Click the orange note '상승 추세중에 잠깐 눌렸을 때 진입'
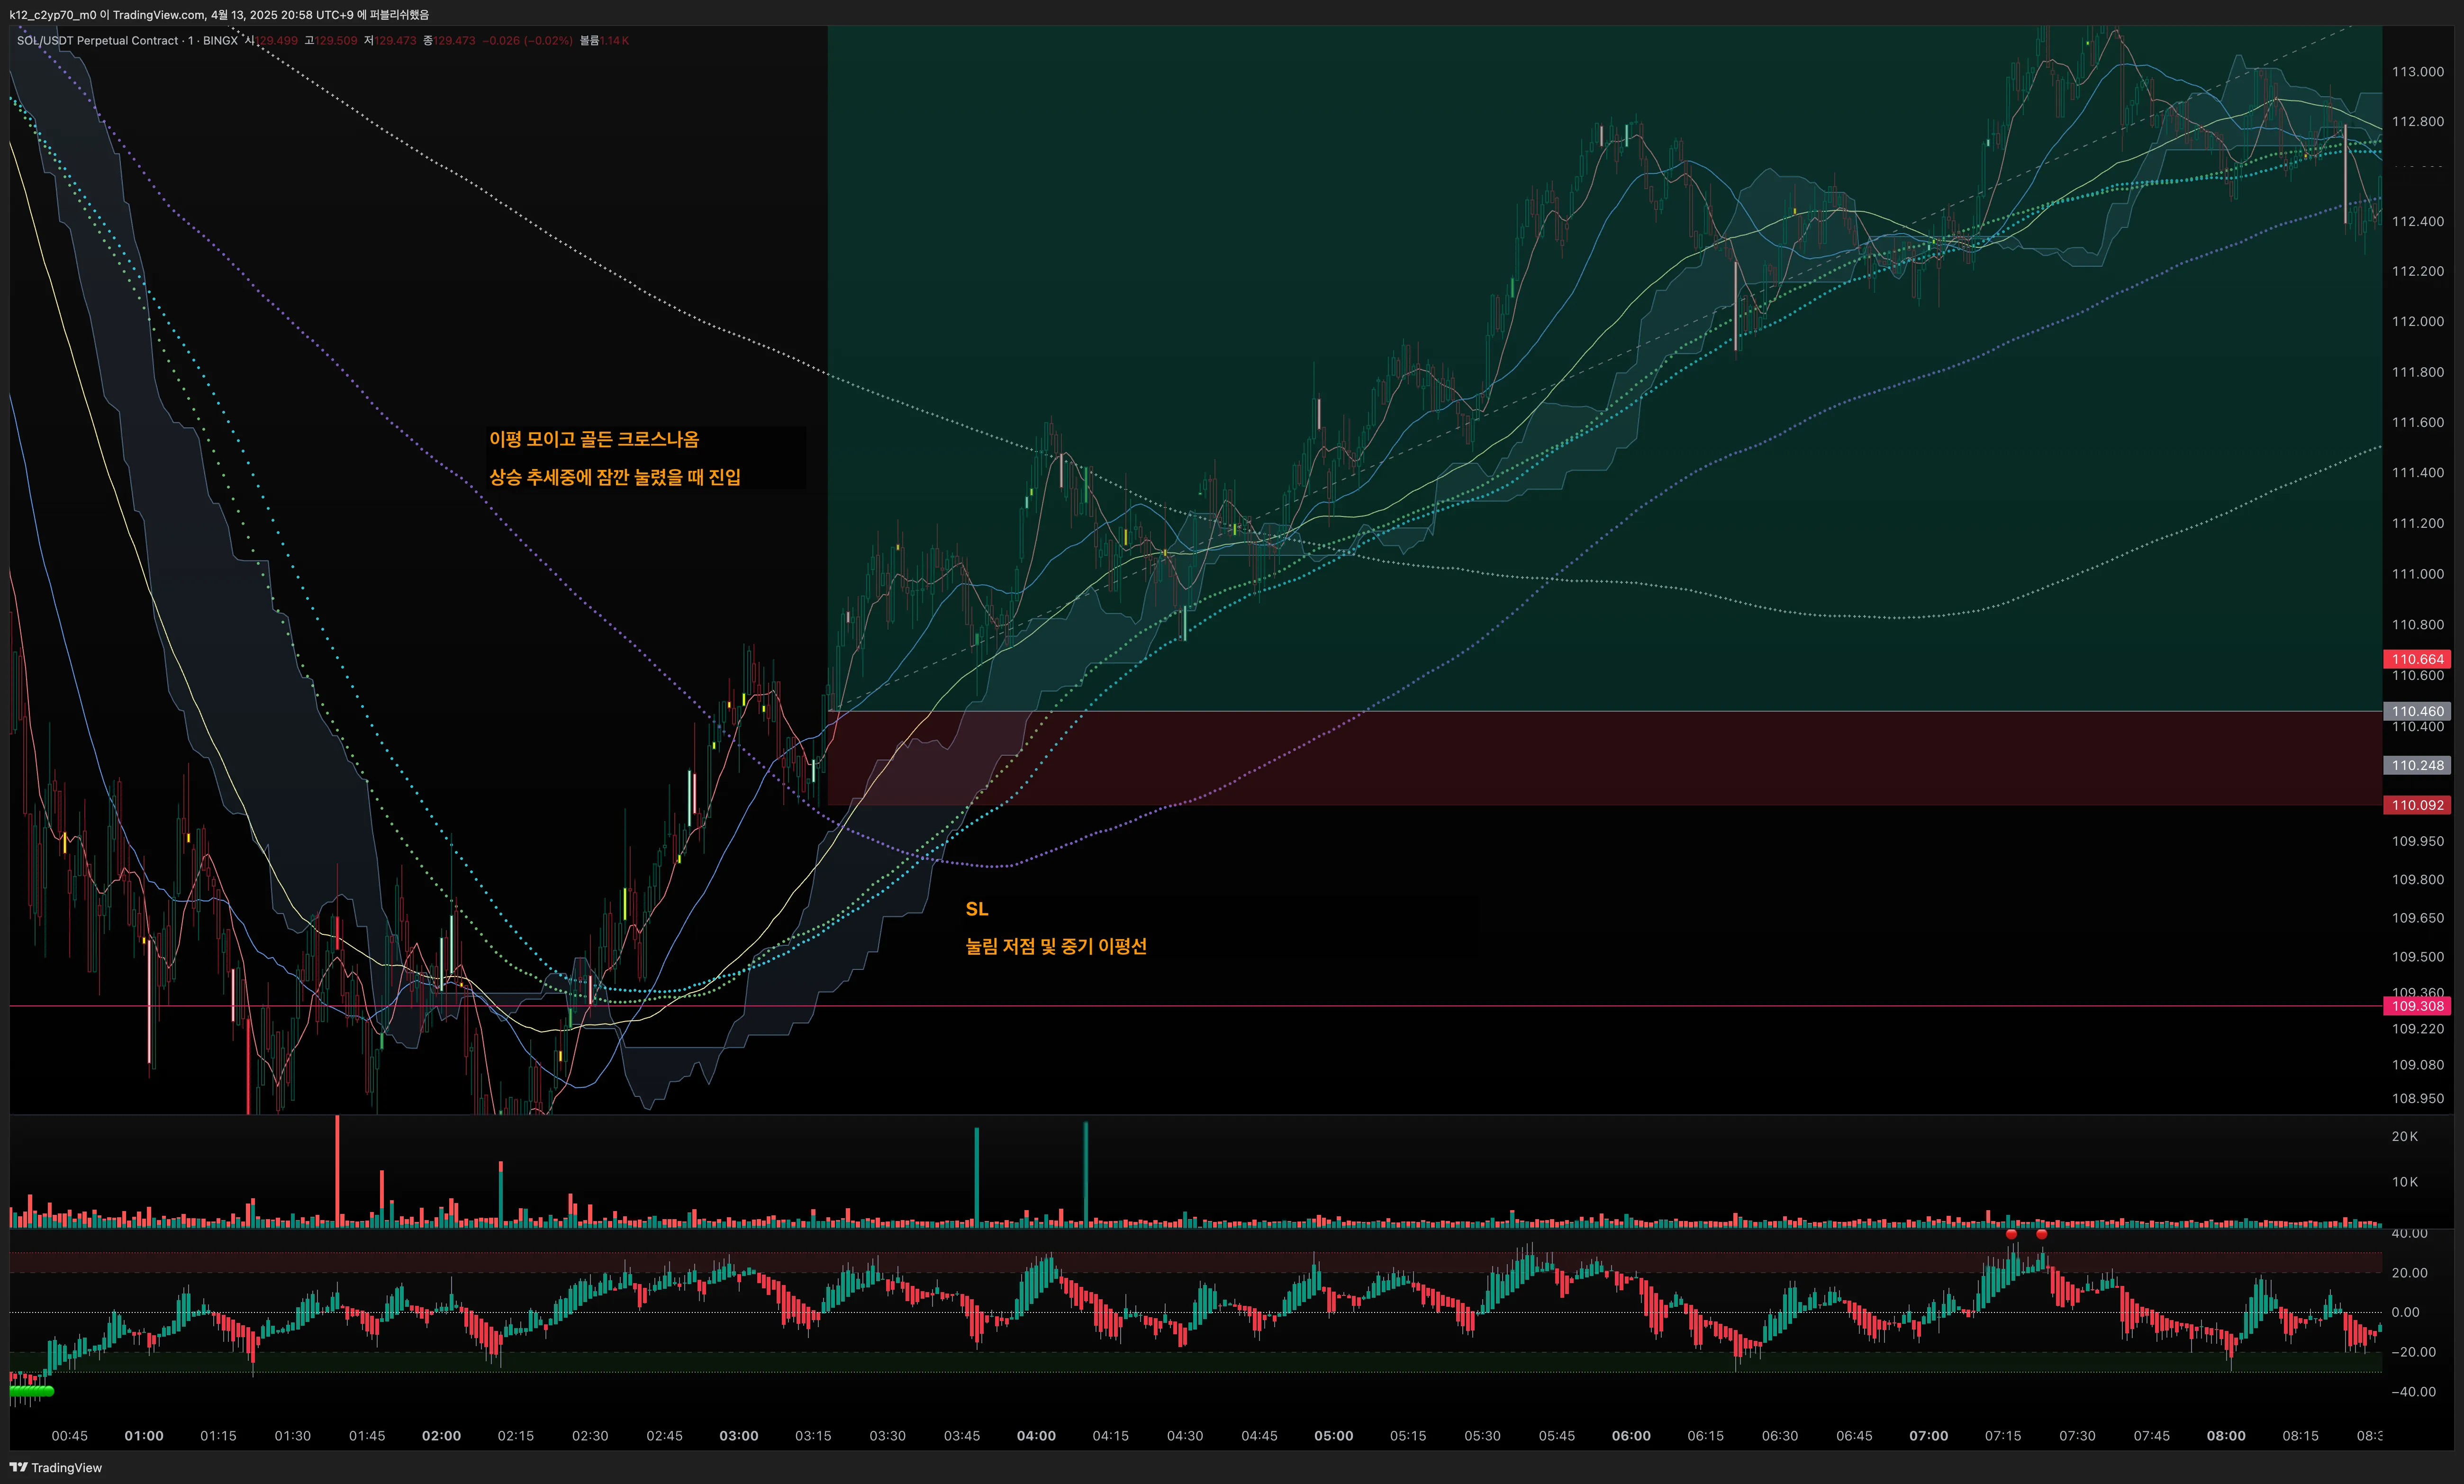This screenshot has height=1484, width=2464. (x=615, y=477)
